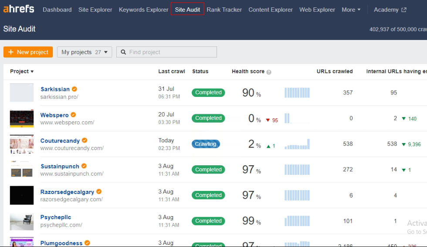The width and height of the screenshot is (427, 247).
Task: Click Psychepllc's 99% health score
Action: (252, 221)
